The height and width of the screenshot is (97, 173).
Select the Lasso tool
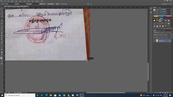point(2,14)
